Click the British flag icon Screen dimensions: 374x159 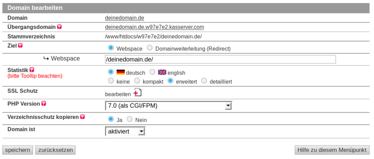pyautogui.click(x=162, y=72)
